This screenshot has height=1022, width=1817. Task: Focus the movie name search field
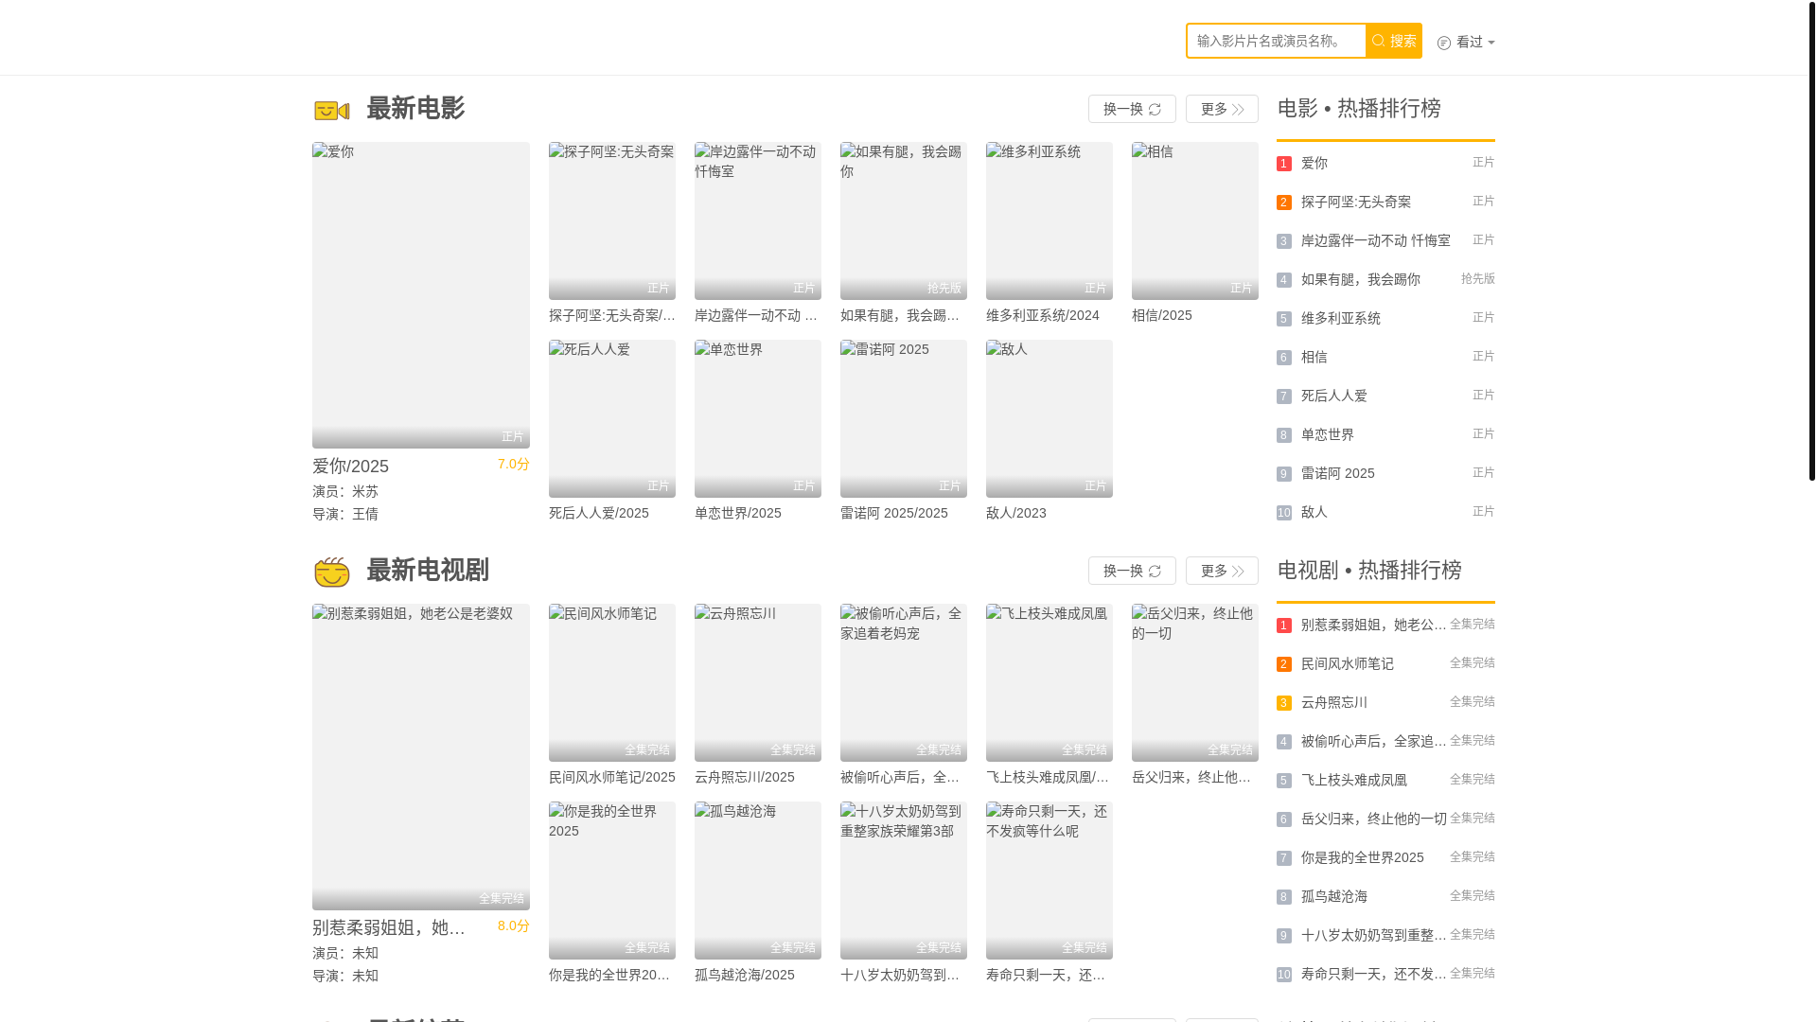click(1276, 41)
